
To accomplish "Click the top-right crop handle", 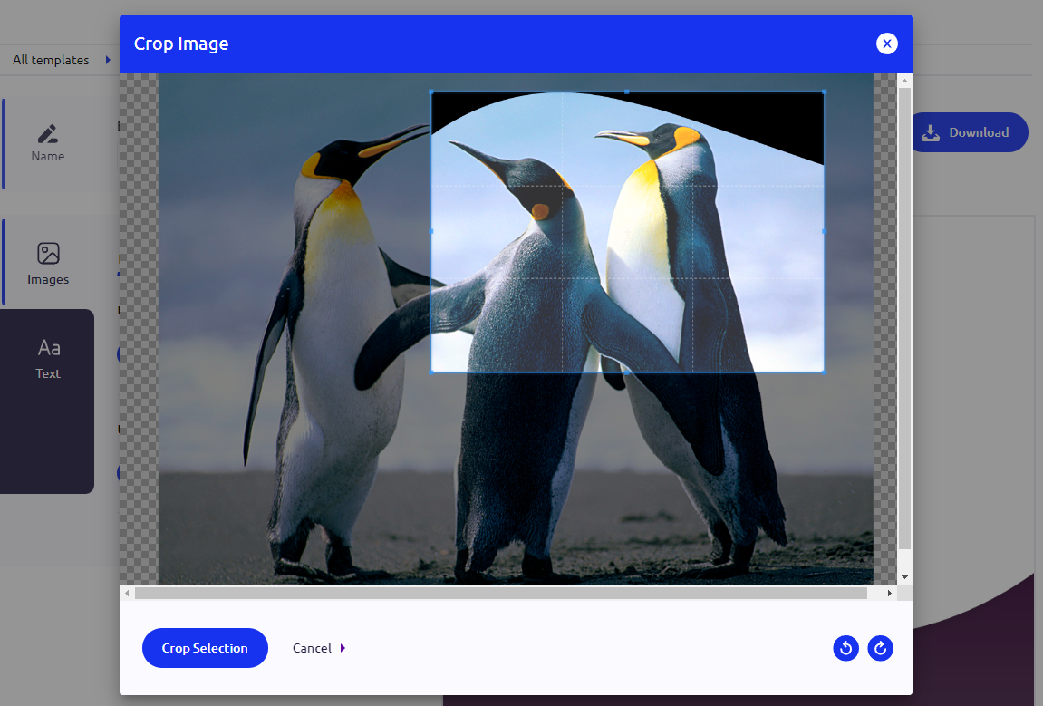I will 824,92.
